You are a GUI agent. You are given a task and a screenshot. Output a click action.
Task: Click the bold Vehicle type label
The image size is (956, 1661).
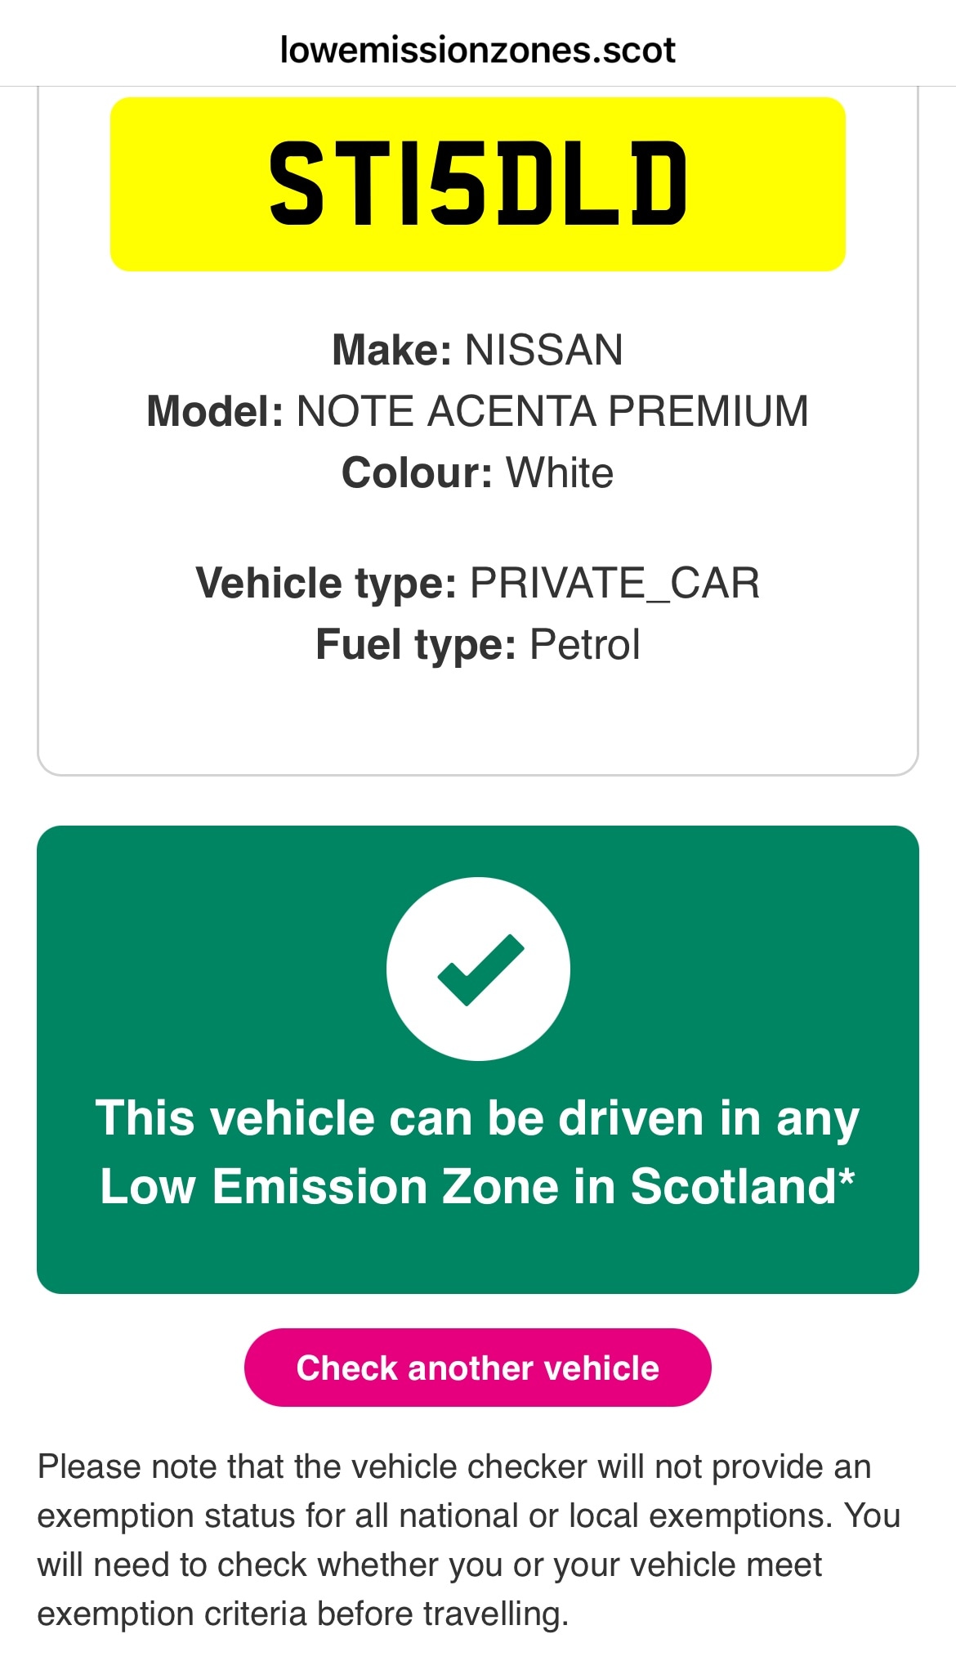click(326, 584)
